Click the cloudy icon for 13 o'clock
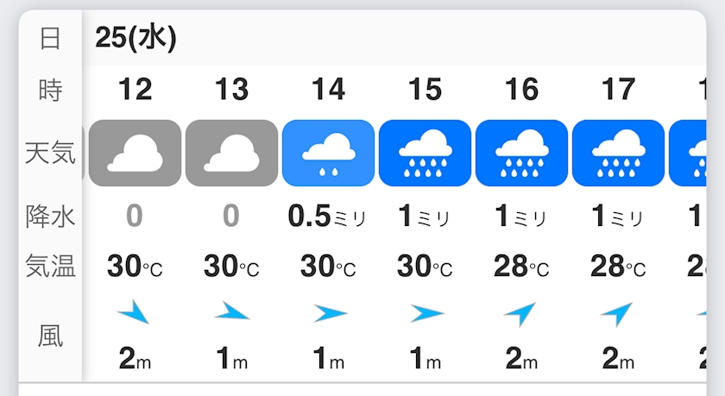 point(231,154)
